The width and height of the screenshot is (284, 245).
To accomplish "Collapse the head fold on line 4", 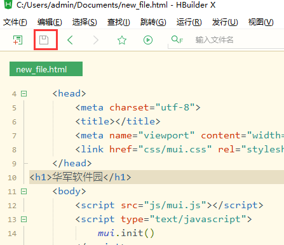I will coord(24,93).
